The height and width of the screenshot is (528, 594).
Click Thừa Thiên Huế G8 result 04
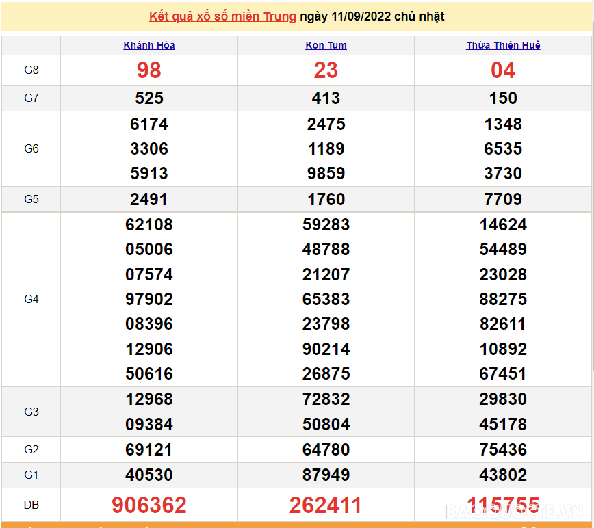503,70
